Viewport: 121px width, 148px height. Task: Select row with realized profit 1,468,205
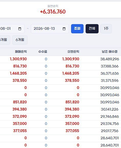60,74
